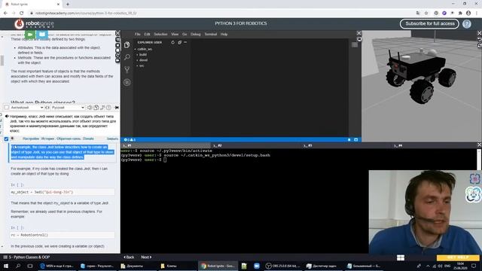Click Закрыть to close translator popup
482x271 pixels.
112,139
